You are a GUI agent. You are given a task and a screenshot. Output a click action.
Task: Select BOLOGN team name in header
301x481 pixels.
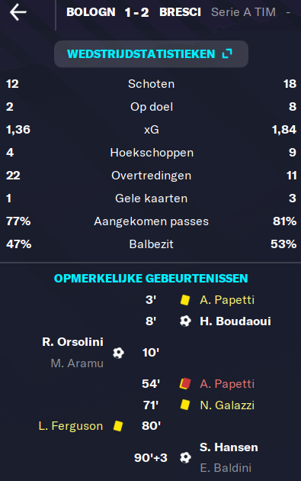[x=91, y=12]
